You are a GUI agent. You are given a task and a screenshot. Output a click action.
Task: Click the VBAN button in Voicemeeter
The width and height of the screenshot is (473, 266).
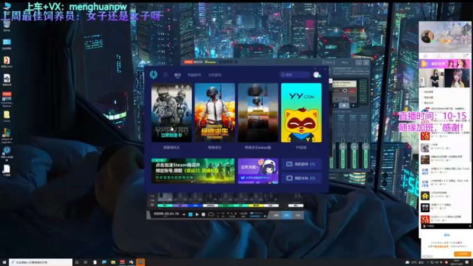pyautogui.click(x=329, y=63)
